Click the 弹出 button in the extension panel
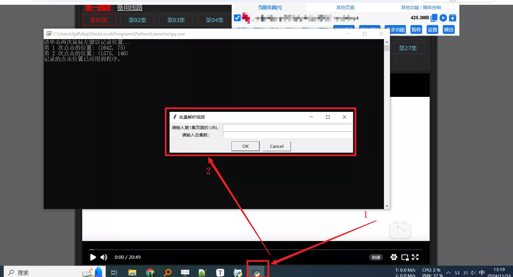 click(x=449, y=30)
